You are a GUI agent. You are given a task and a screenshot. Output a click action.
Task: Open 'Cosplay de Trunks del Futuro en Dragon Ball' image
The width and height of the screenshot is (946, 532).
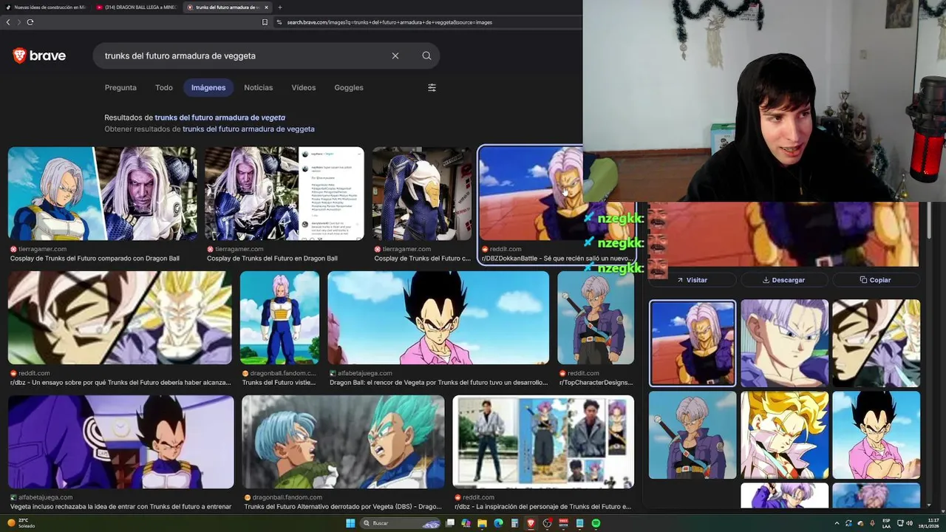285,194
